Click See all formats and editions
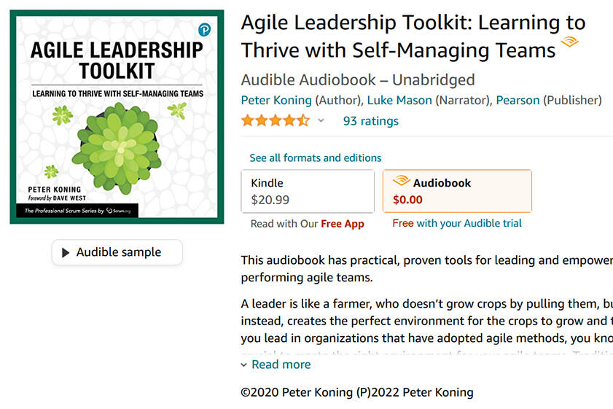This screenshot has height=409, width=613. click(315, 157)
